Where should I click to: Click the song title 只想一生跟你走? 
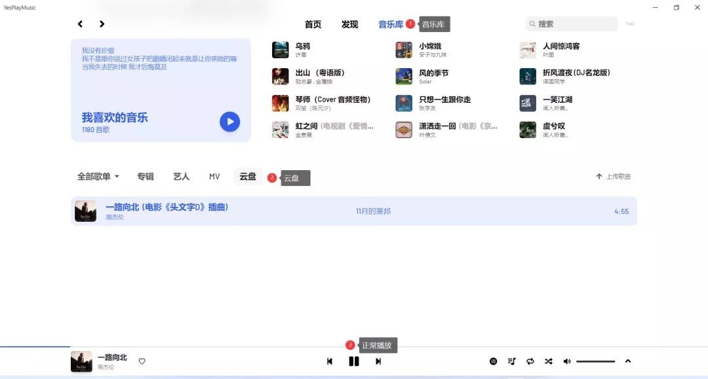[x=444, y=99]
